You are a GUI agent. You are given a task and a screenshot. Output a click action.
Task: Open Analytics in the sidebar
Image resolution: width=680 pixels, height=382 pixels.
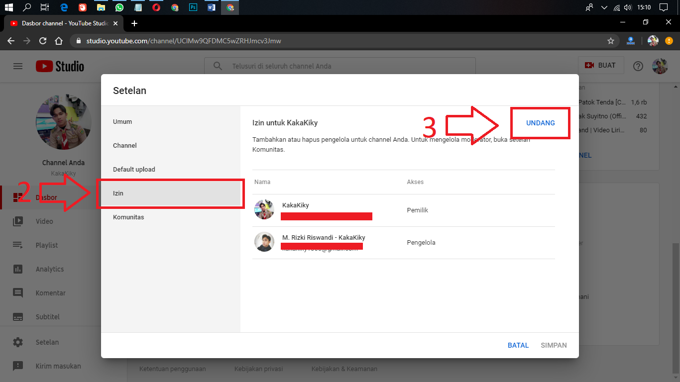50,269
